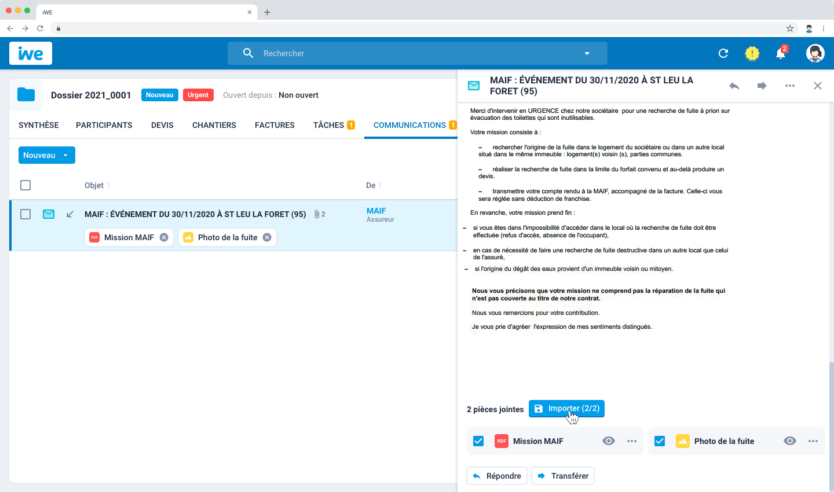Open the user avatar menu
834x492 pixels.
pyautogui.click(x=815, y=53)
